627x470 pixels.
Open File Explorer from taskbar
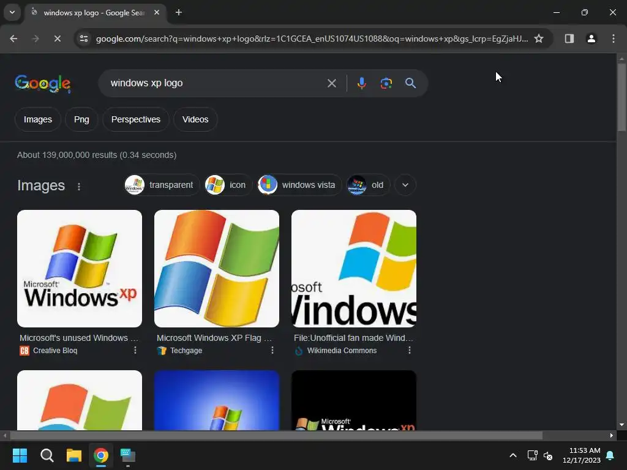(74, 455)
